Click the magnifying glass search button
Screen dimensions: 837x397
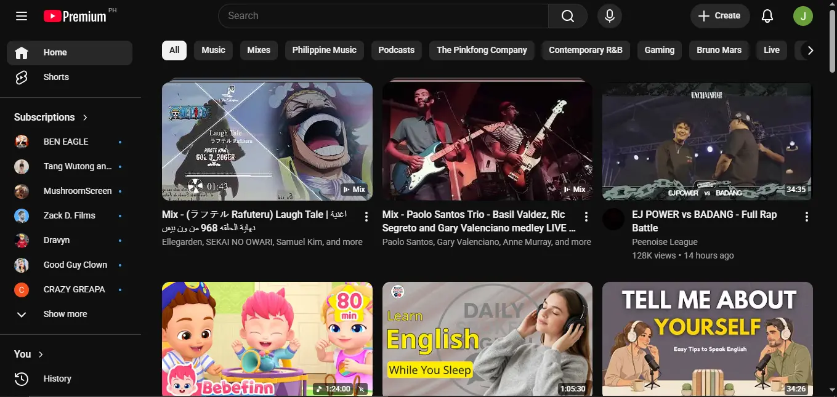click(568, 16)
